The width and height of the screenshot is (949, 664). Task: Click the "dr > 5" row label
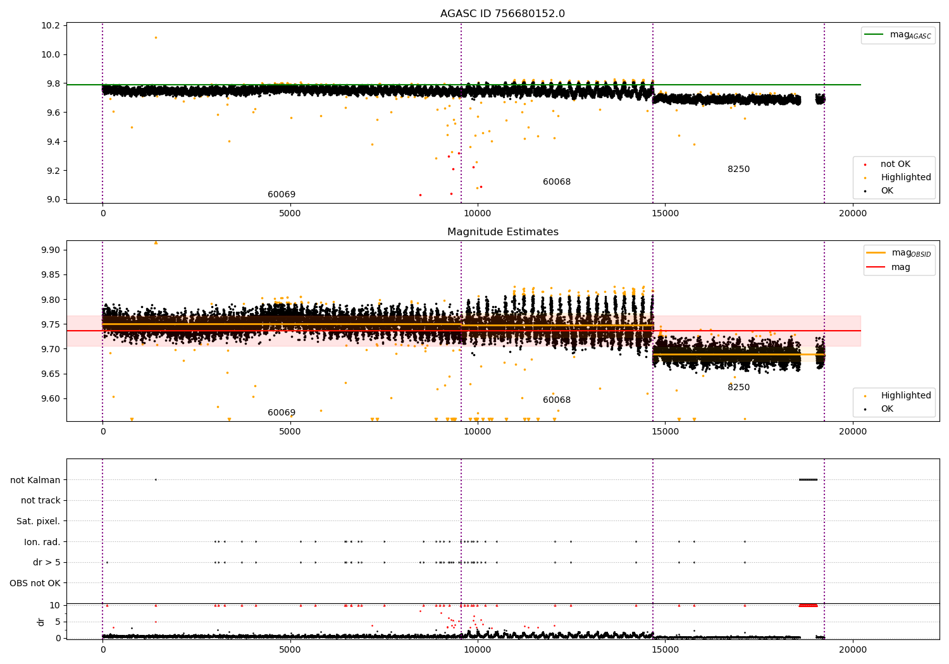pos(47,563)
